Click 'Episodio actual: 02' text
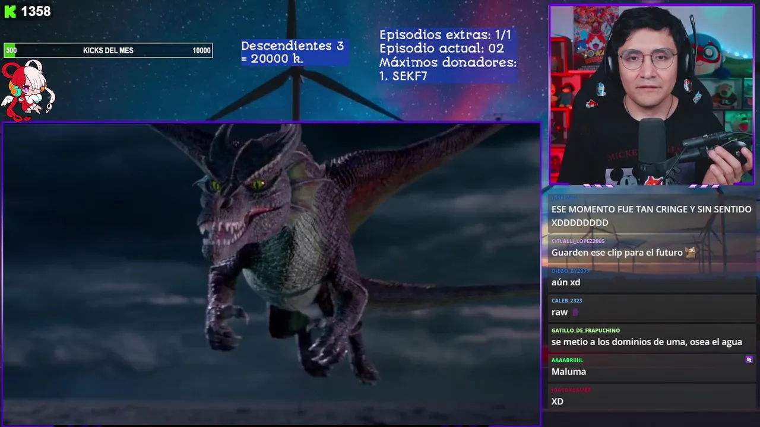760x427 pixels. pos(441,48)
